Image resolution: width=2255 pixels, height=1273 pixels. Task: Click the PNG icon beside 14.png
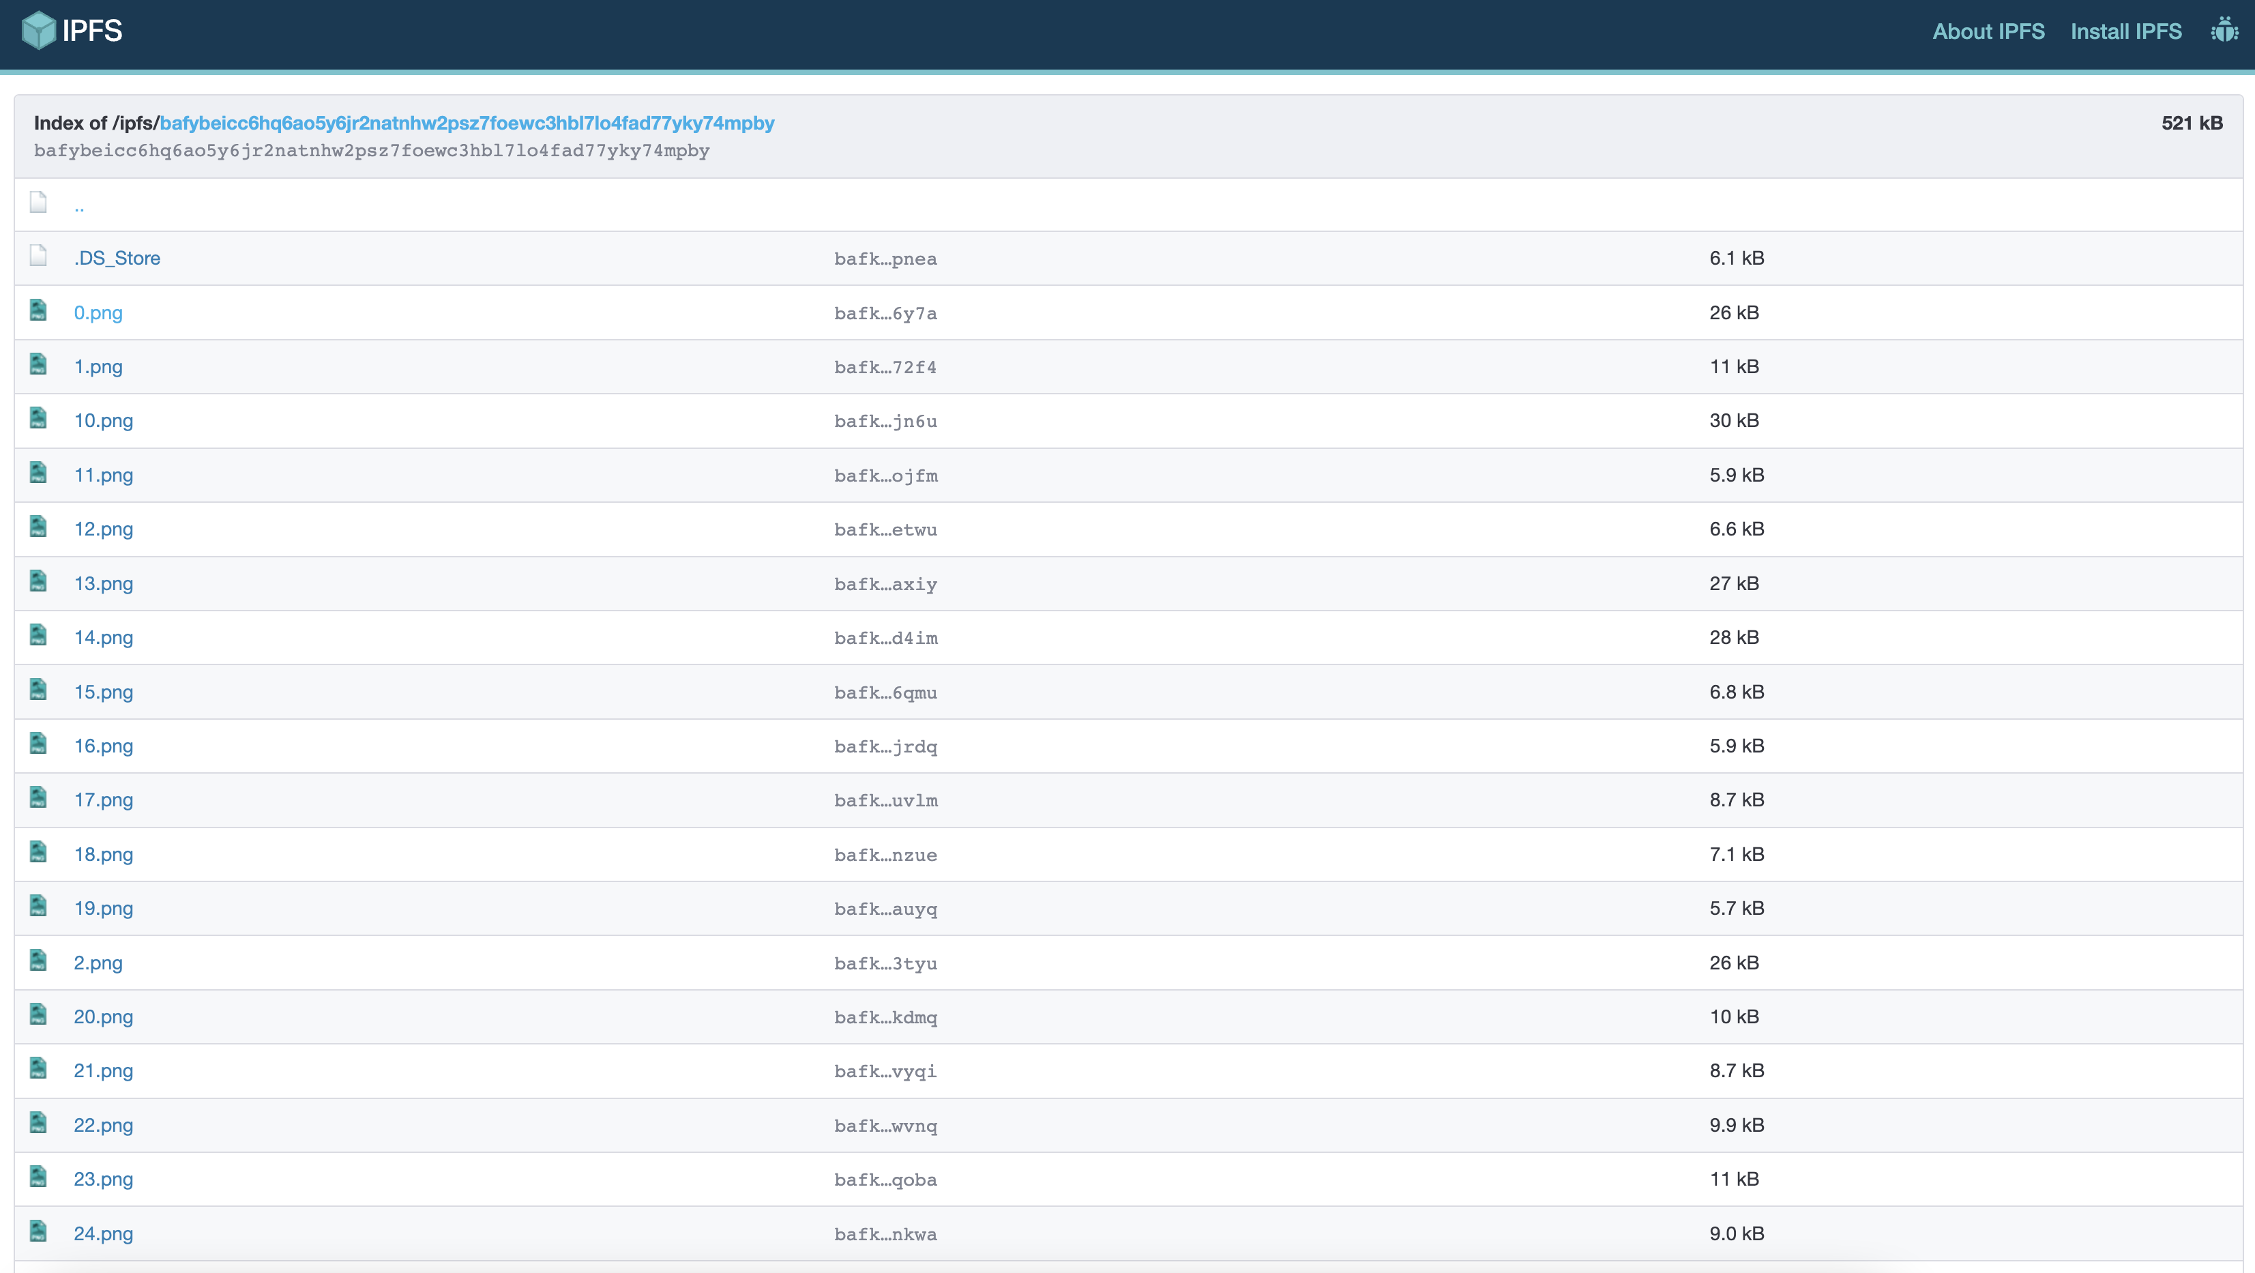[38, 634]
